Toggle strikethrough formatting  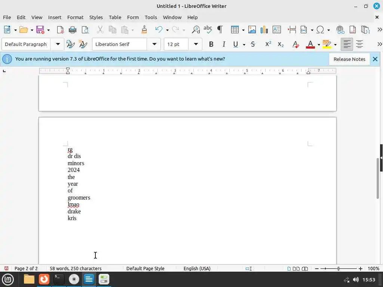[x=253, y=44]
